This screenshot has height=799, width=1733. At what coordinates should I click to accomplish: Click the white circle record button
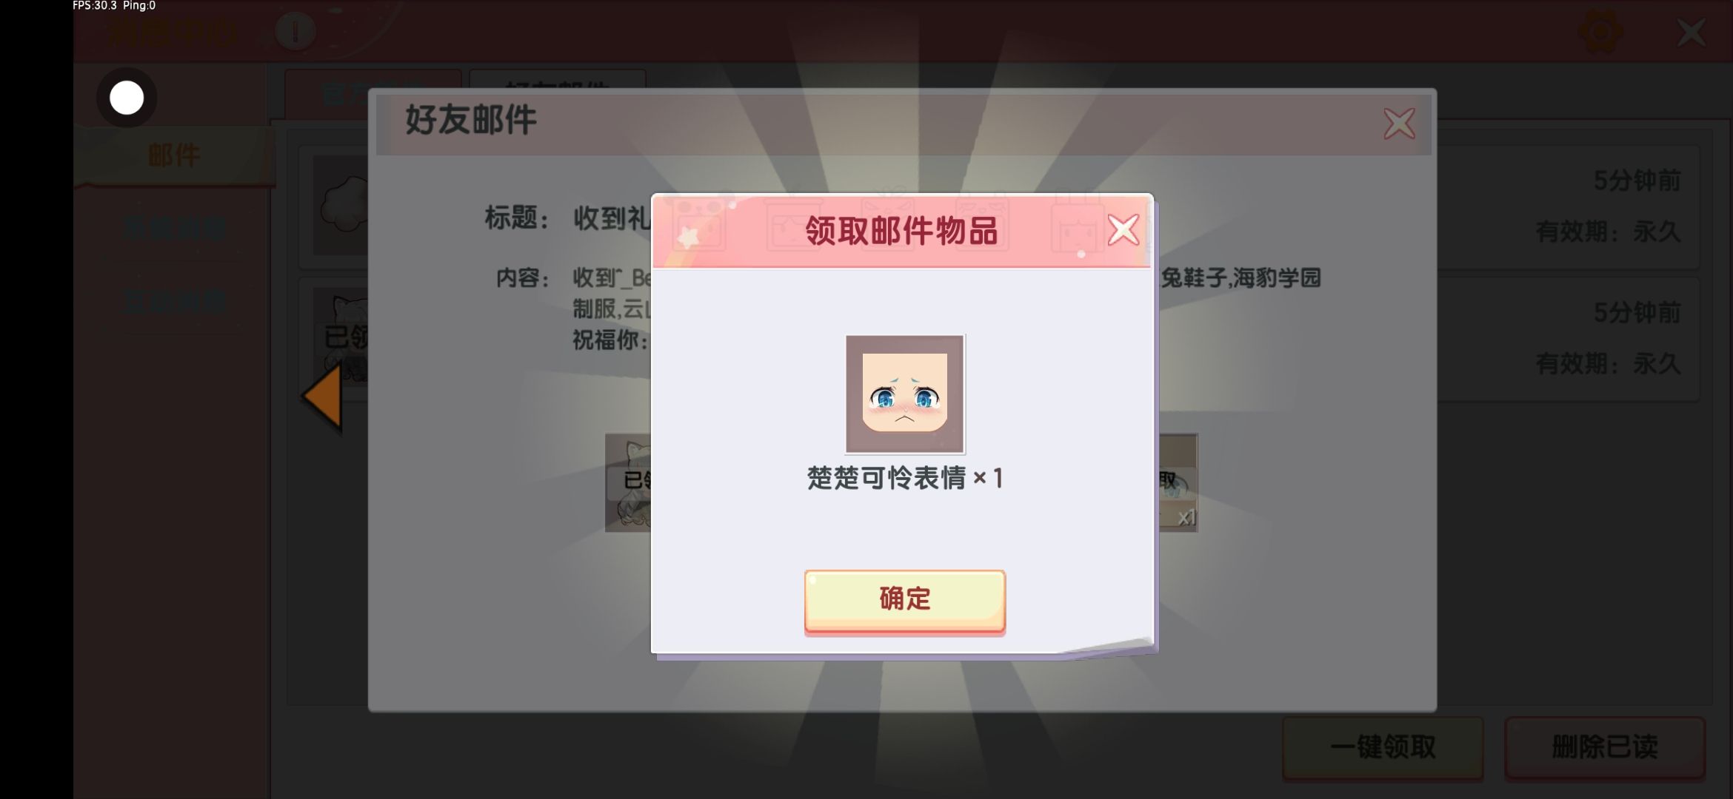127,98
